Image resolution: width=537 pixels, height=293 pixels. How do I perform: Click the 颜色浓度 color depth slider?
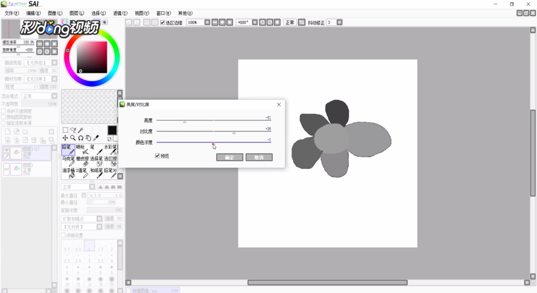click(x=214, y=142)
